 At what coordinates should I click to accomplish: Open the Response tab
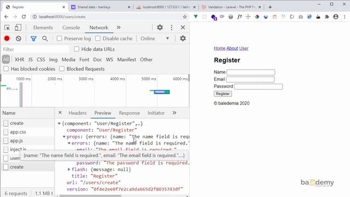(129, 113)
